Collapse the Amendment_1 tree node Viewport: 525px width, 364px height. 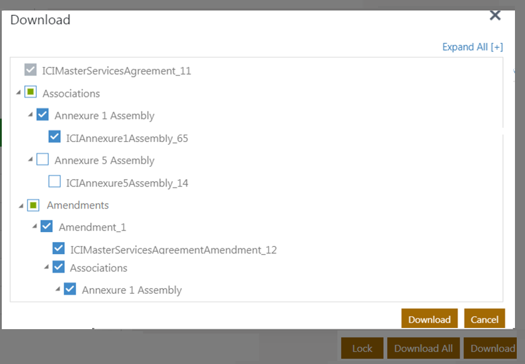coord(34,227)
